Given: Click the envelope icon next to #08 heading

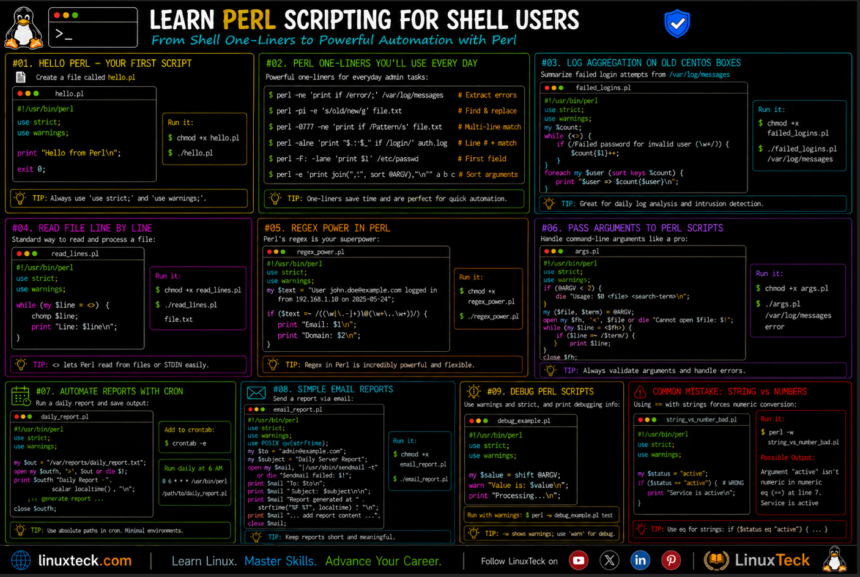Looking at the screenshot, I should [256, 393].
